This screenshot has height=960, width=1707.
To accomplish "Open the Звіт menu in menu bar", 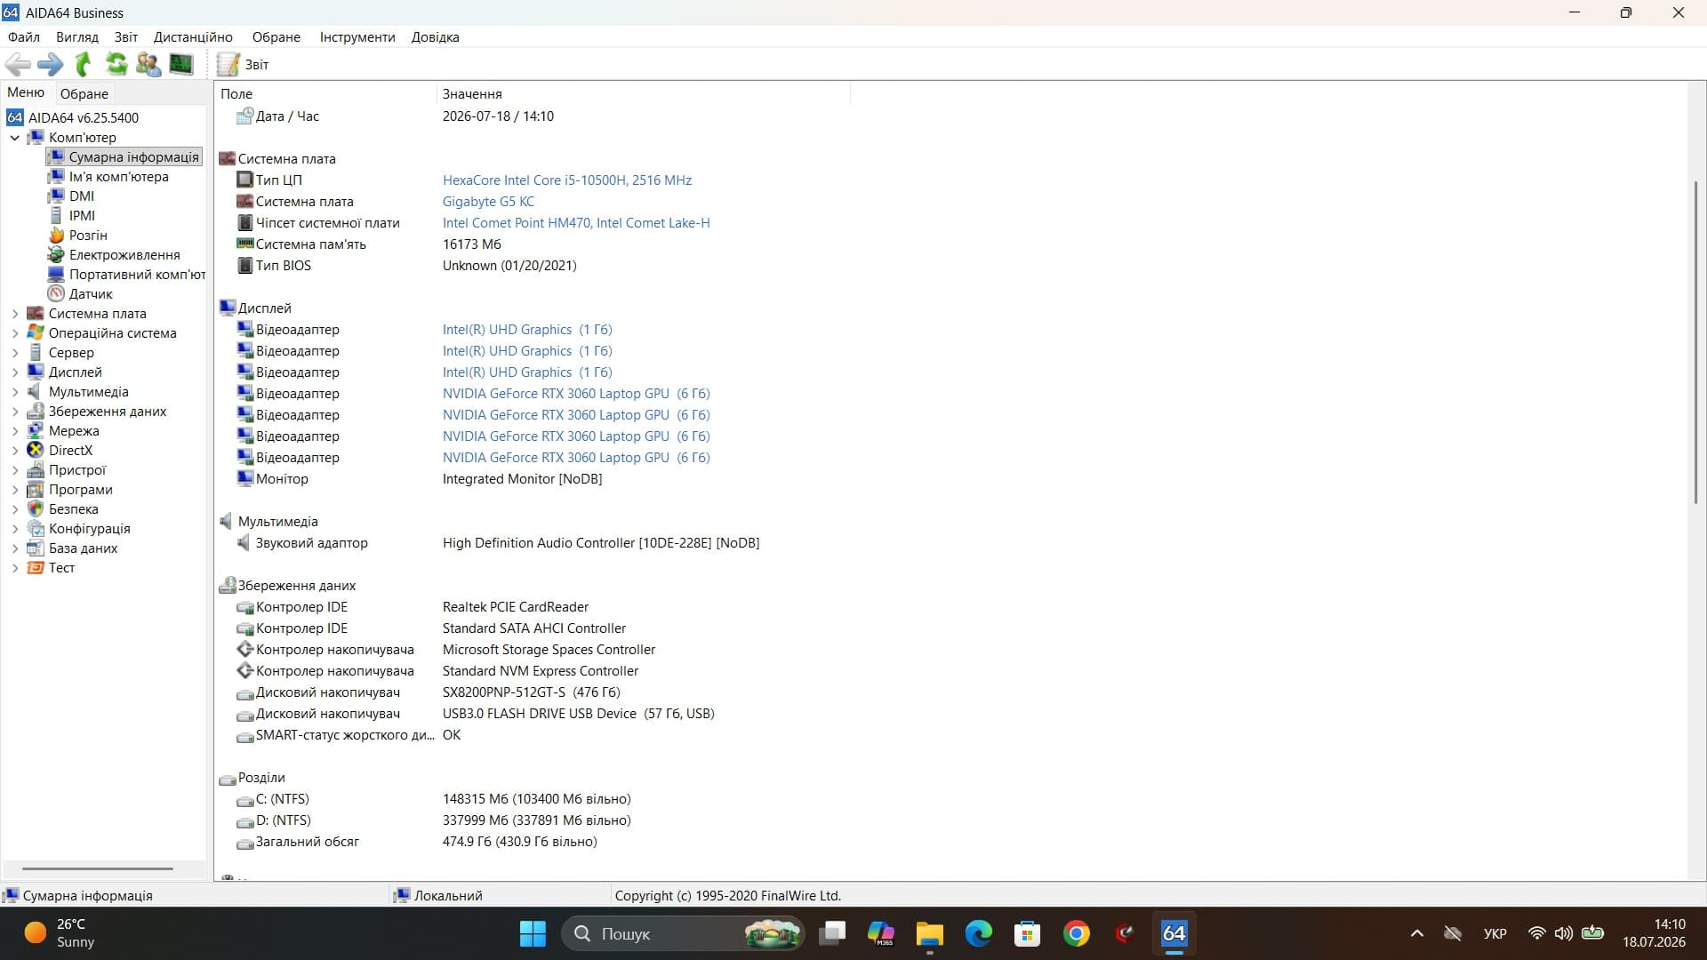I will coord(126,36).
